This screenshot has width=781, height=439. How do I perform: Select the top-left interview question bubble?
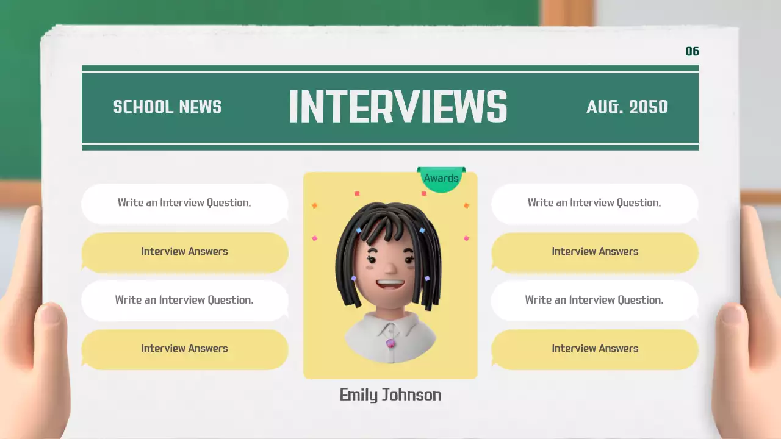tap(184, 202)
